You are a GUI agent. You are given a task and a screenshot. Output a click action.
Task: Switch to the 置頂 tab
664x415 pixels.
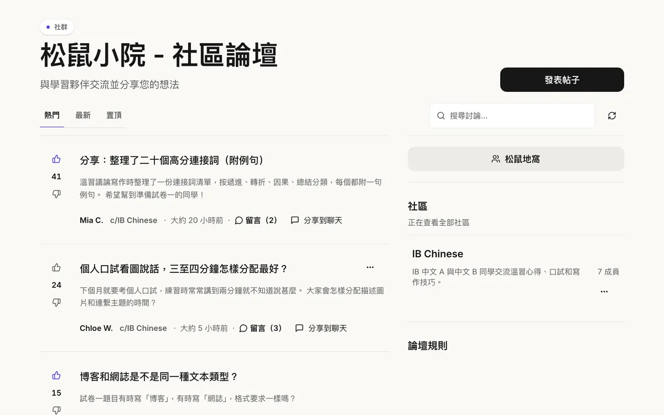coord(114,115)
